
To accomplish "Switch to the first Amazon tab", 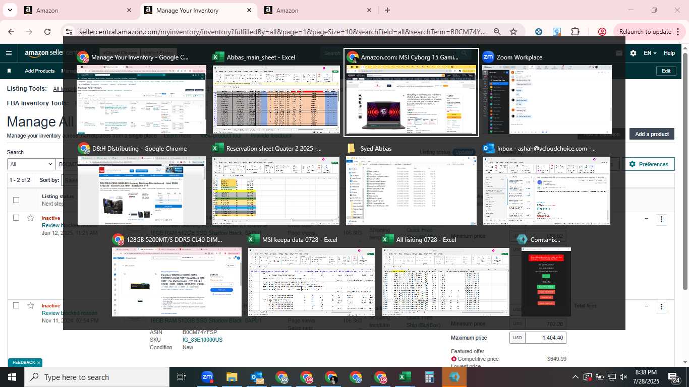I will [78, 10].
